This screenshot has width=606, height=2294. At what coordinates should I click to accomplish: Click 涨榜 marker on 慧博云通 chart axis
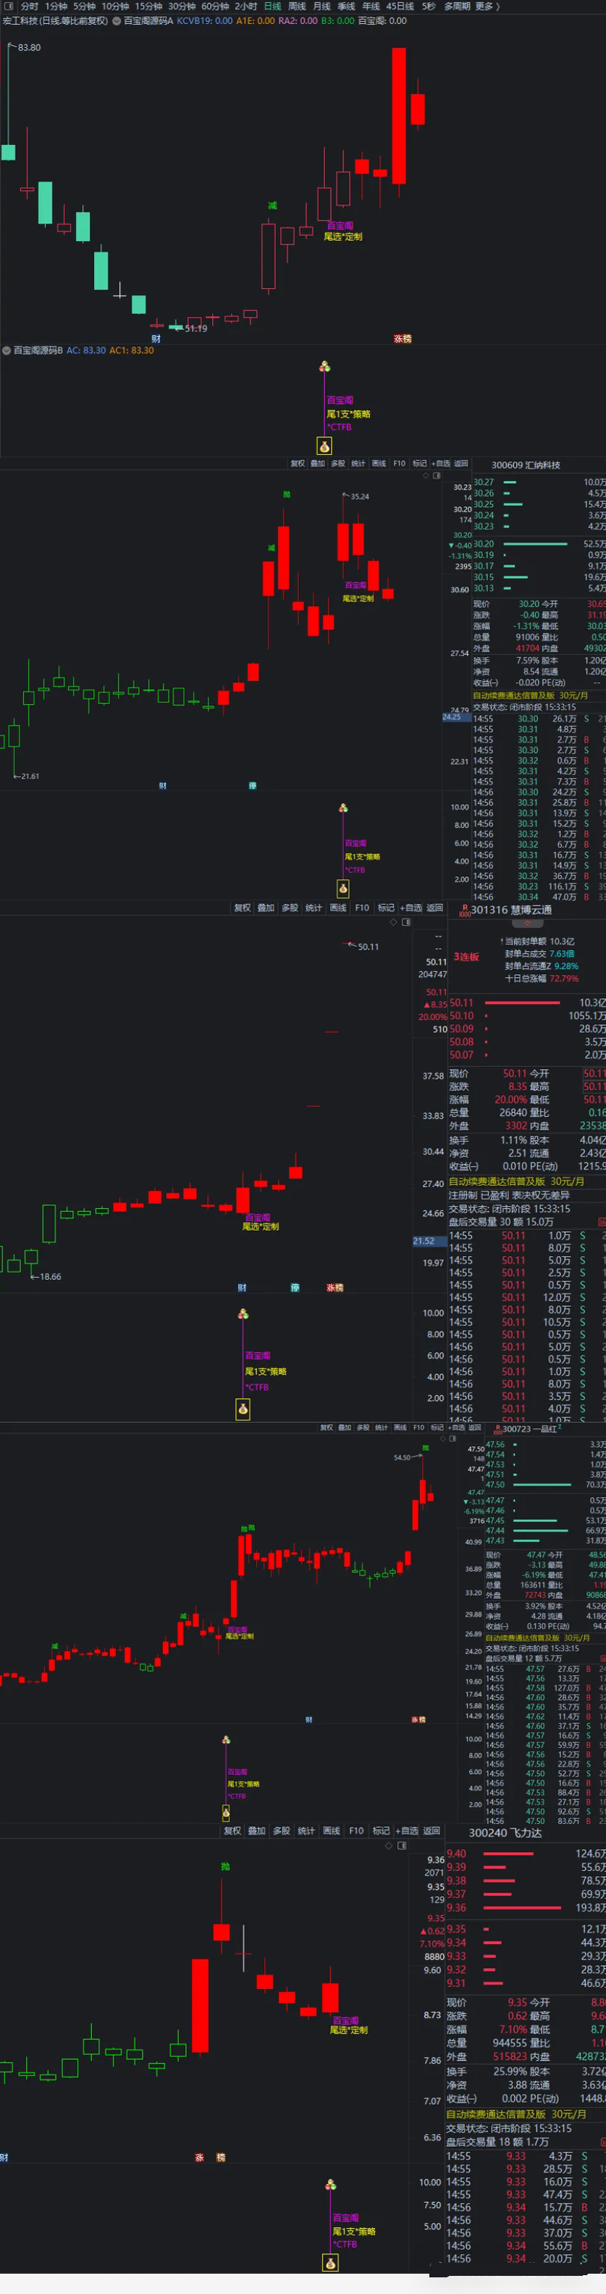pos(334,1288)
